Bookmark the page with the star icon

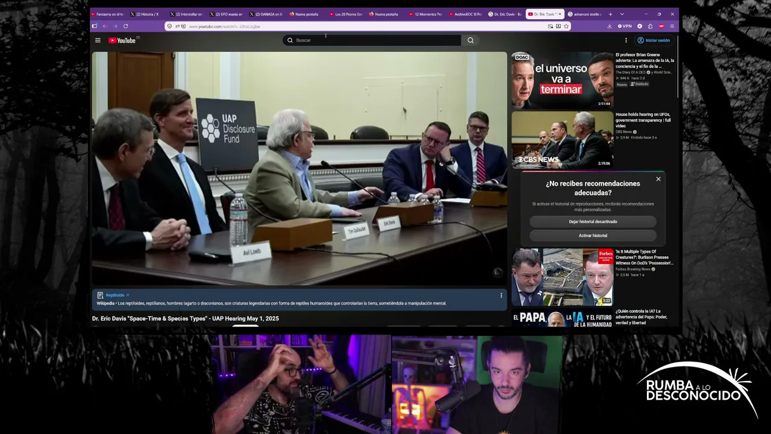click(x=566, y=26)
